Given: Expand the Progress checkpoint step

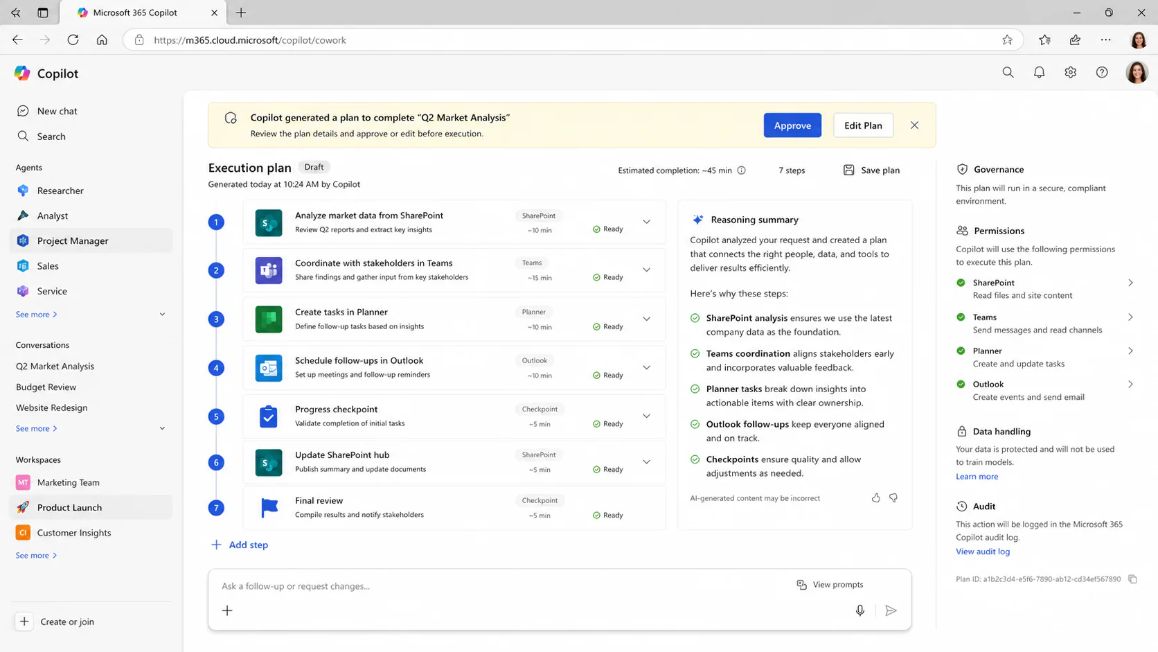Looking at the screenshot, I should tap(646, 416).
